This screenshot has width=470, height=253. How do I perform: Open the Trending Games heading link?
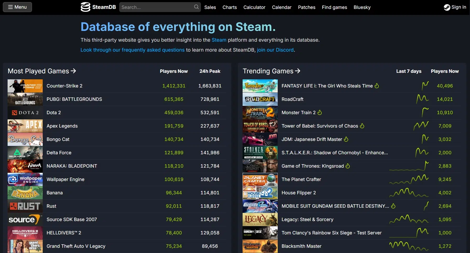(x=271, y=71)
